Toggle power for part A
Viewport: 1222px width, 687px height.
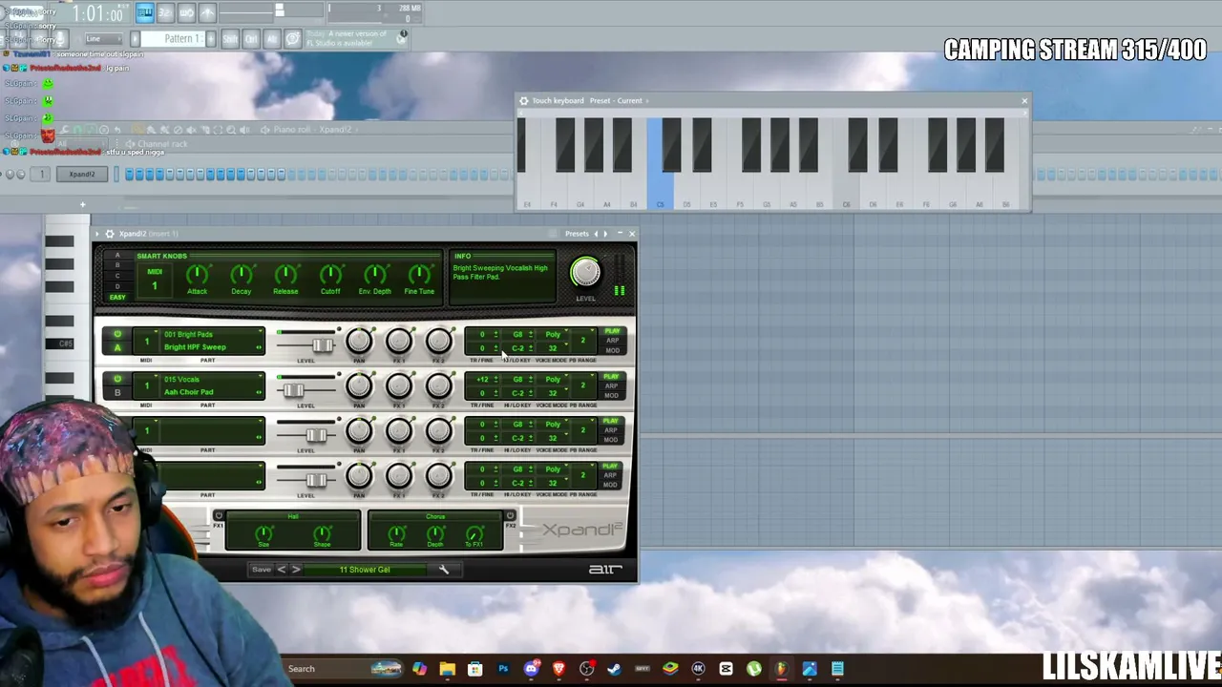point(117,335)
